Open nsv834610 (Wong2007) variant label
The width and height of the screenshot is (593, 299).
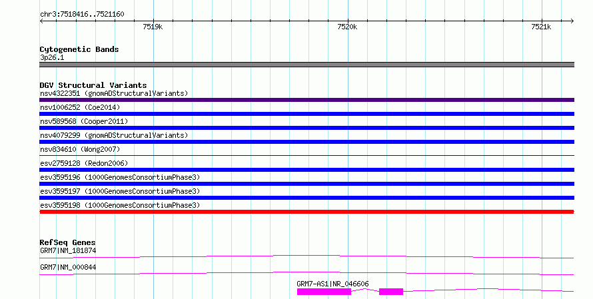click(x=80, y=149)
